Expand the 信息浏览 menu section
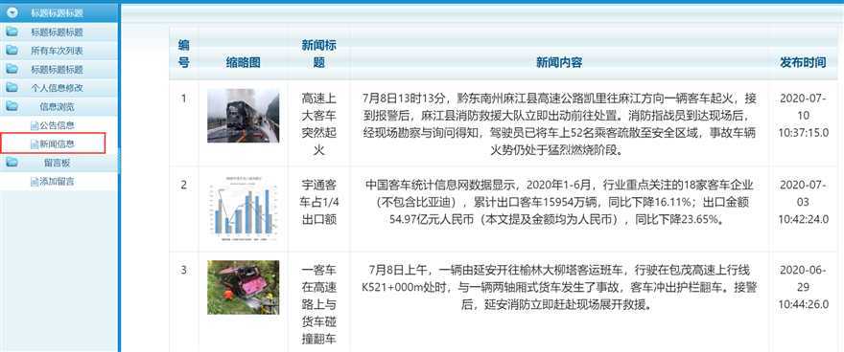The image size is (844, 352). coord(57,106)
